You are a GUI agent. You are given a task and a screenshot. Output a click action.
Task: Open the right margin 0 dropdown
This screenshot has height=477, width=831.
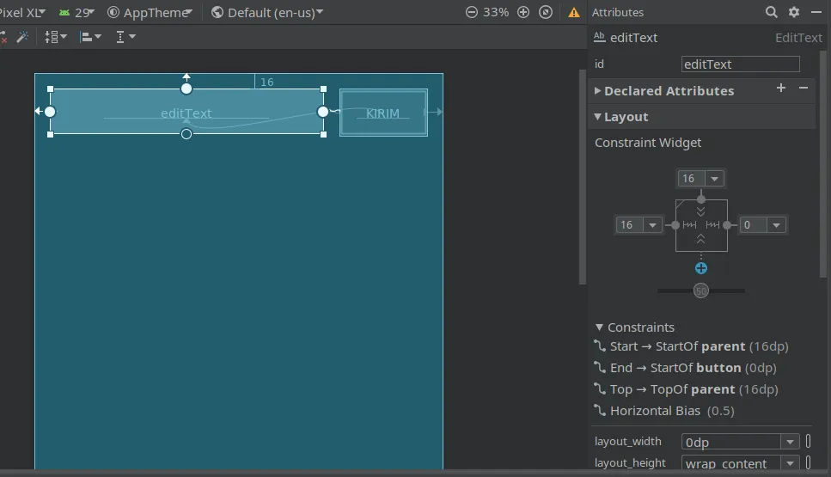[776, 225]
